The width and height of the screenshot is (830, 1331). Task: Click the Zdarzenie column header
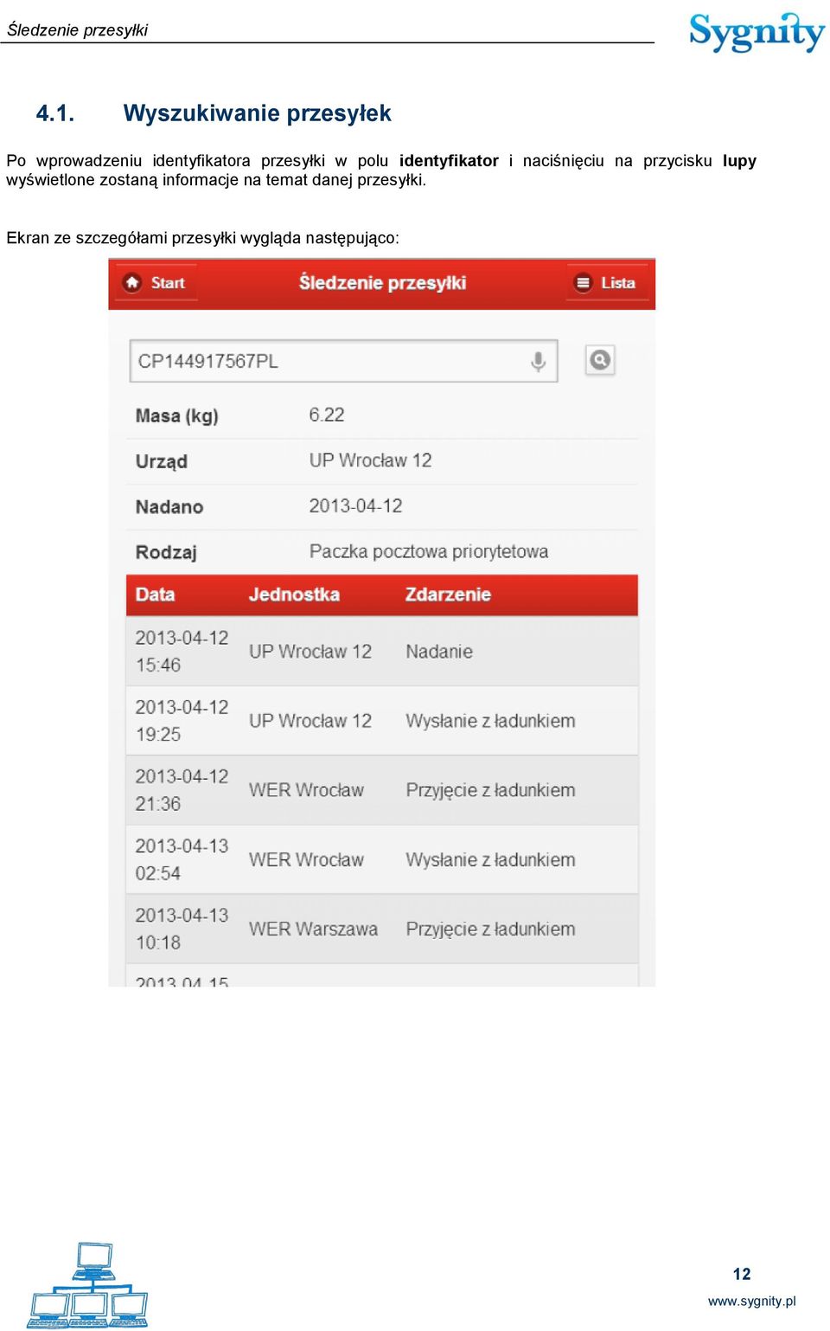pos(448,595)
